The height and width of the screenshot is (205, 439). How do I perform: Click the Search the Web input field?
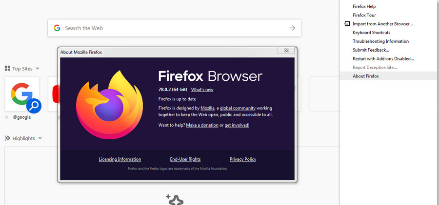(x=175, y=28)
